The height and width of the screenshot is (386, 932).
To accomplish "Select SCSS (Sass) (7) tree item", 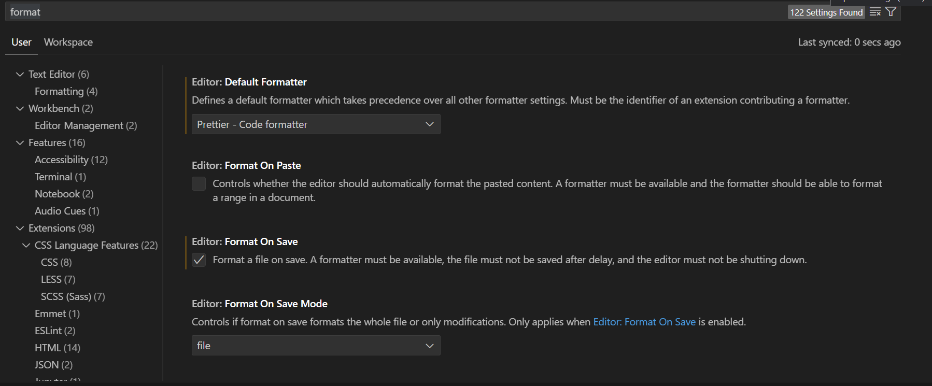I will [73, 296].
